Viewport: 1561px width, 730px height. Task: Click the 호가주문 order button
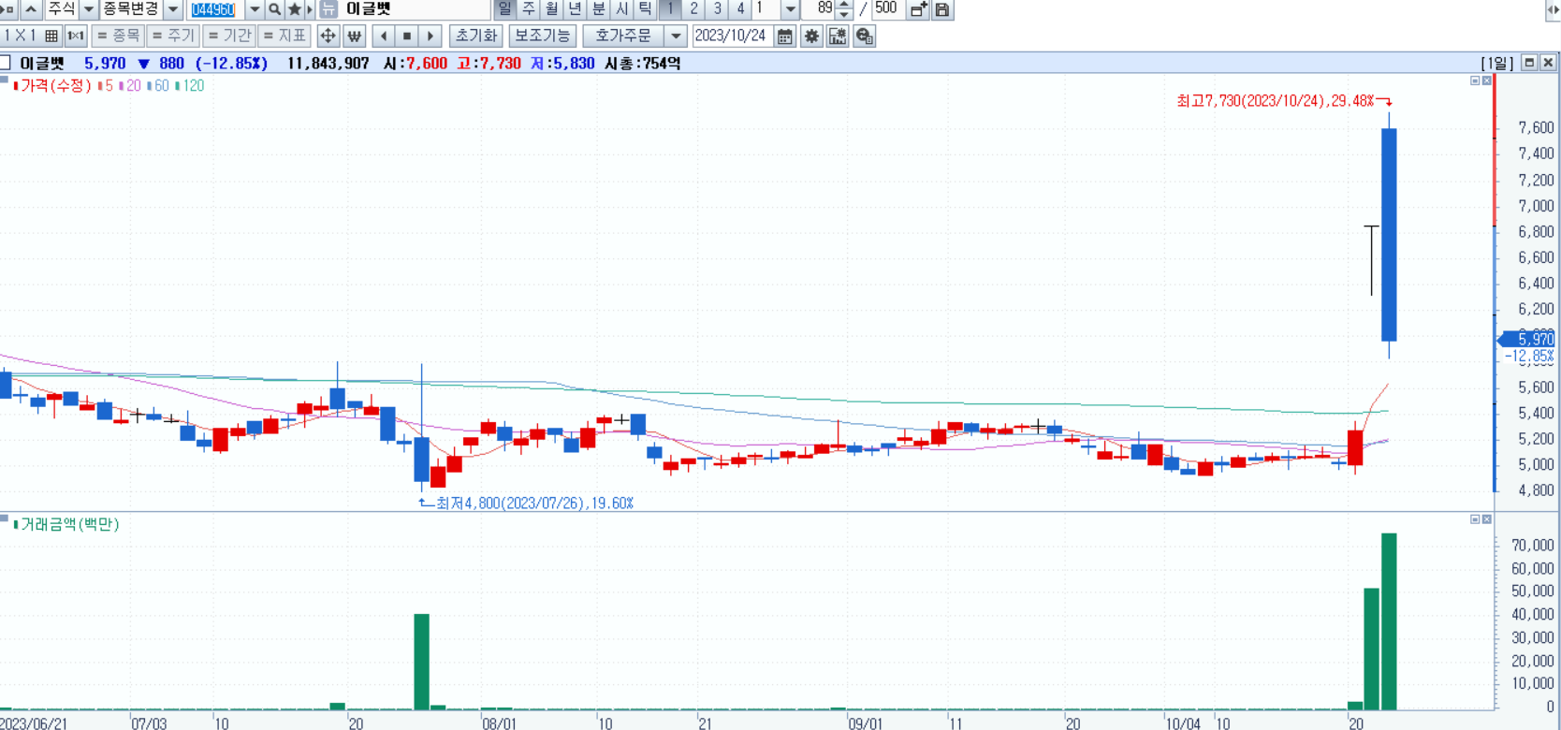point(623,36)
